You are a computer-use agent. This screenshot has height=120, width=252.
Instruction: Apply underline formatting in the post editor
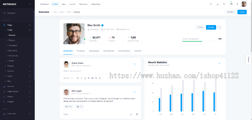[x=85, y=78]
